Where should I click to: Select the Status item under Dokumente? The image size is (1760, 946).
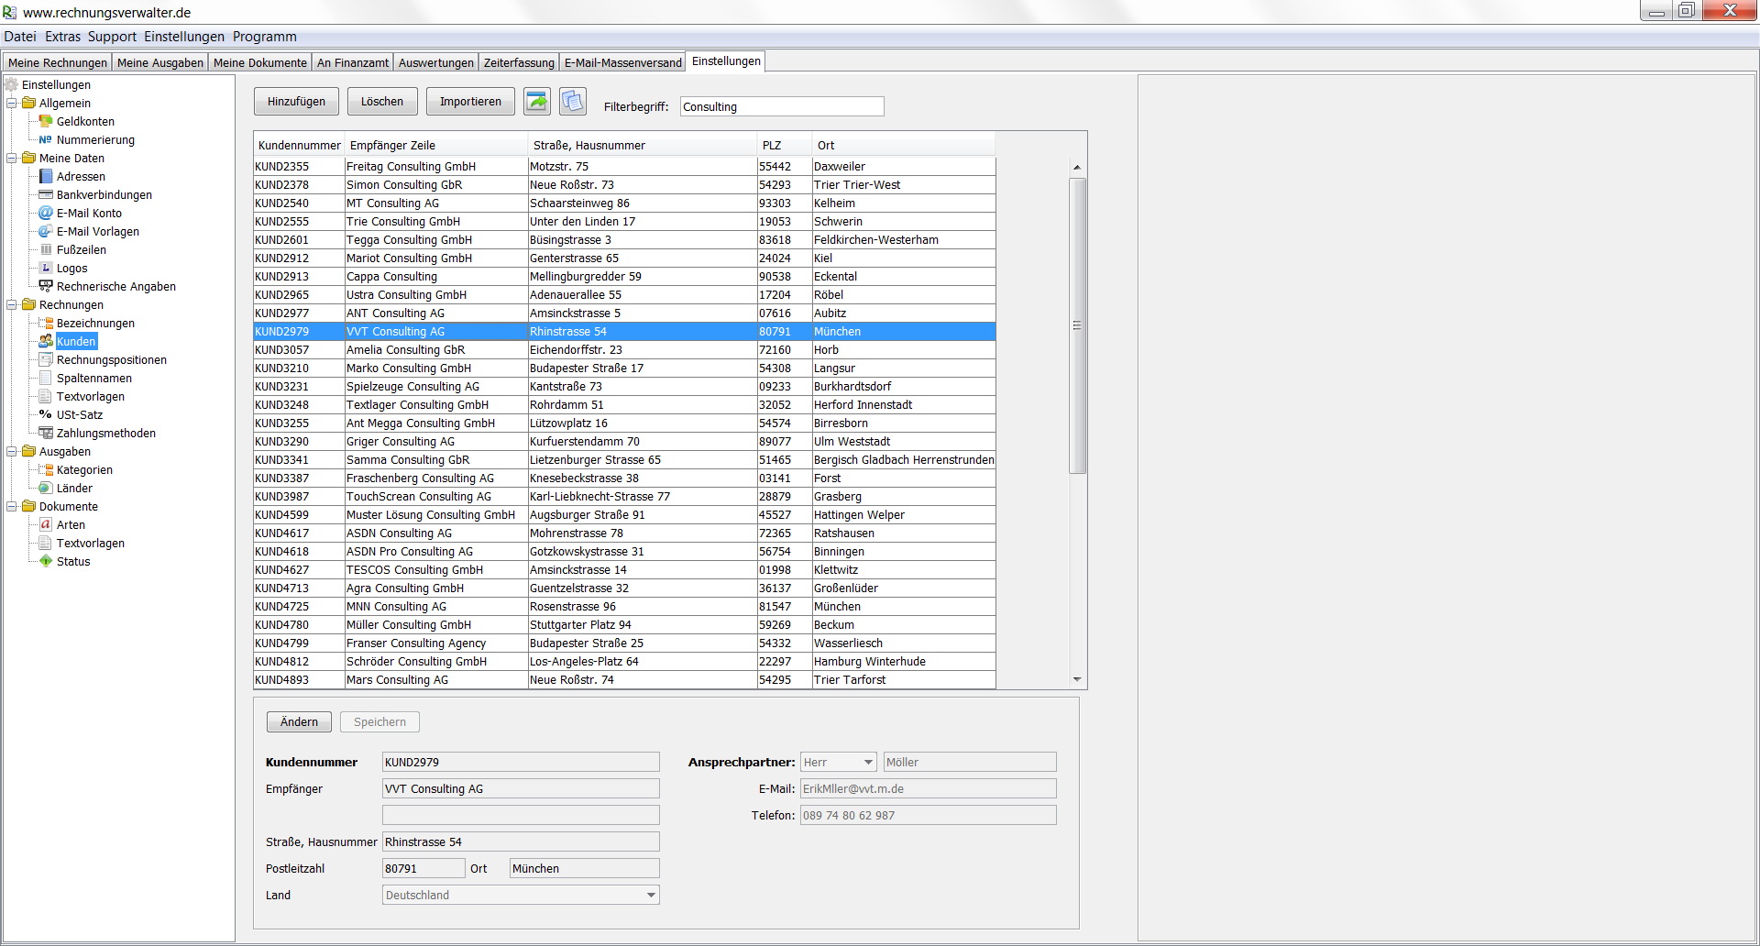click(72, 562)
